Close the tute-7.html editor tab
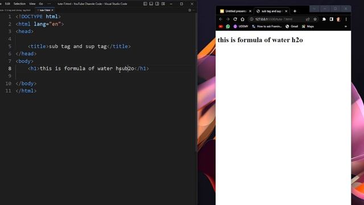The image size is (364, 205). coord(52,10)
